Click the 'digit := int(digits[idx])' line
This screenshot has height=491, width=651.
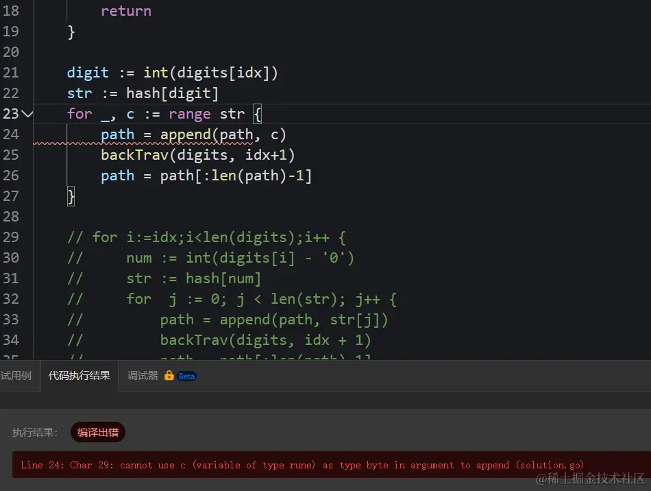point(172,73)
